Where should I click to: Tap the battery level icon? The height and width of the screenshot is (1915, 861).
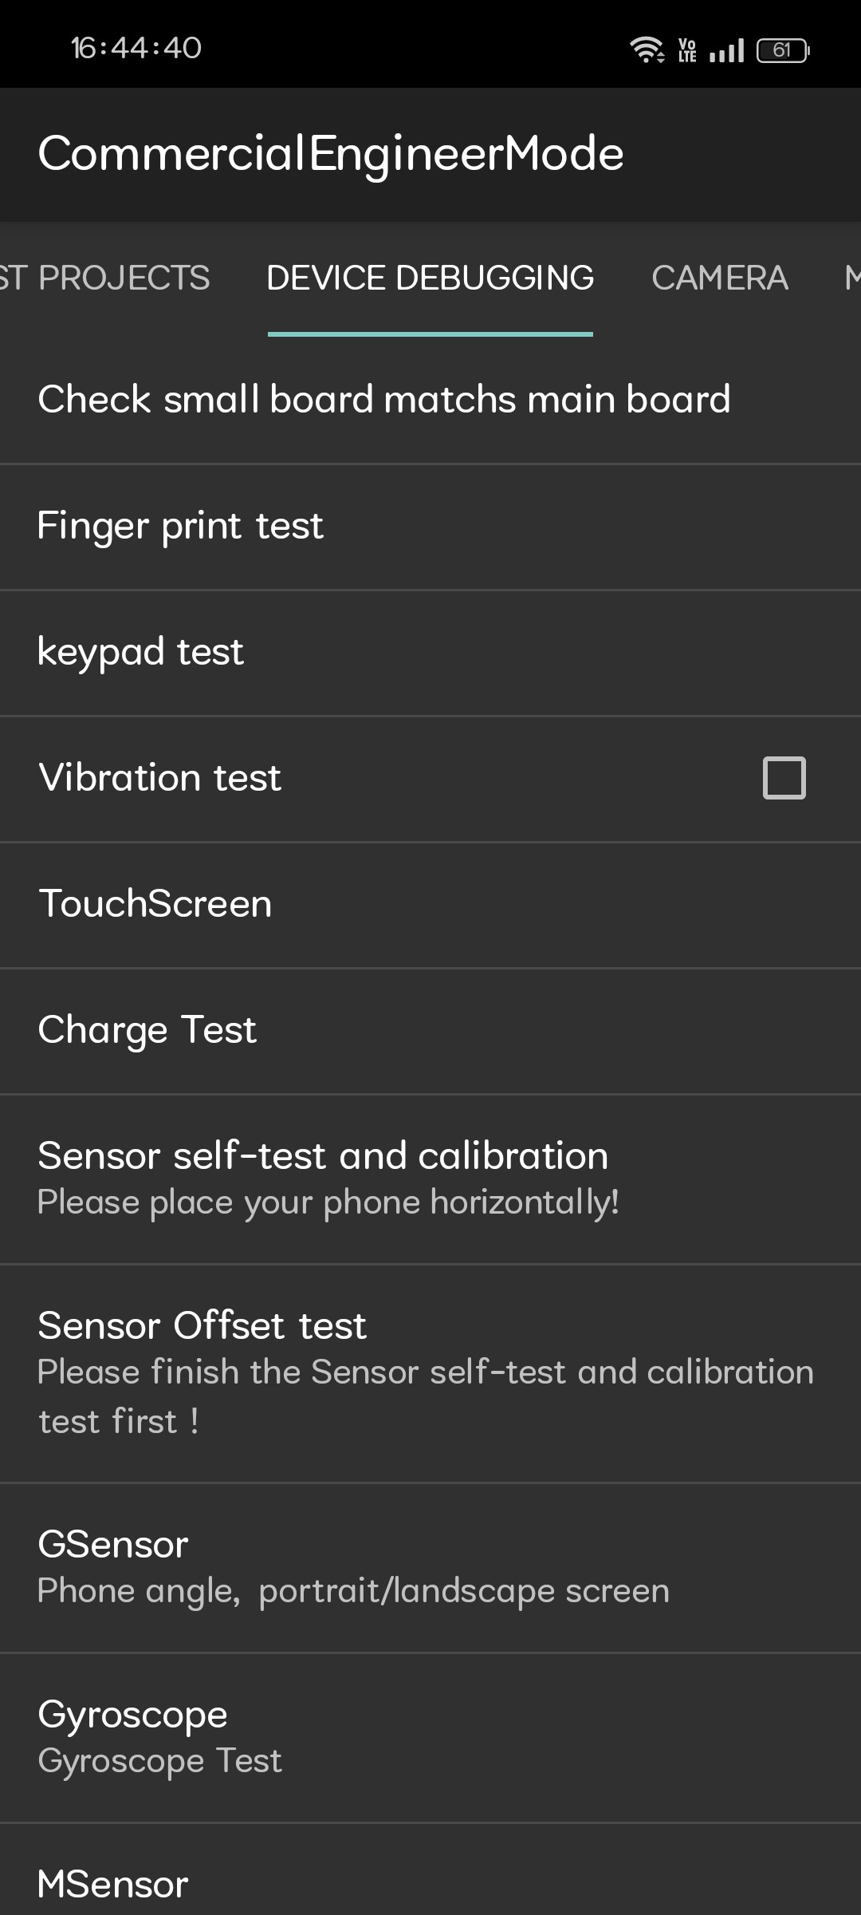(783, 50)
